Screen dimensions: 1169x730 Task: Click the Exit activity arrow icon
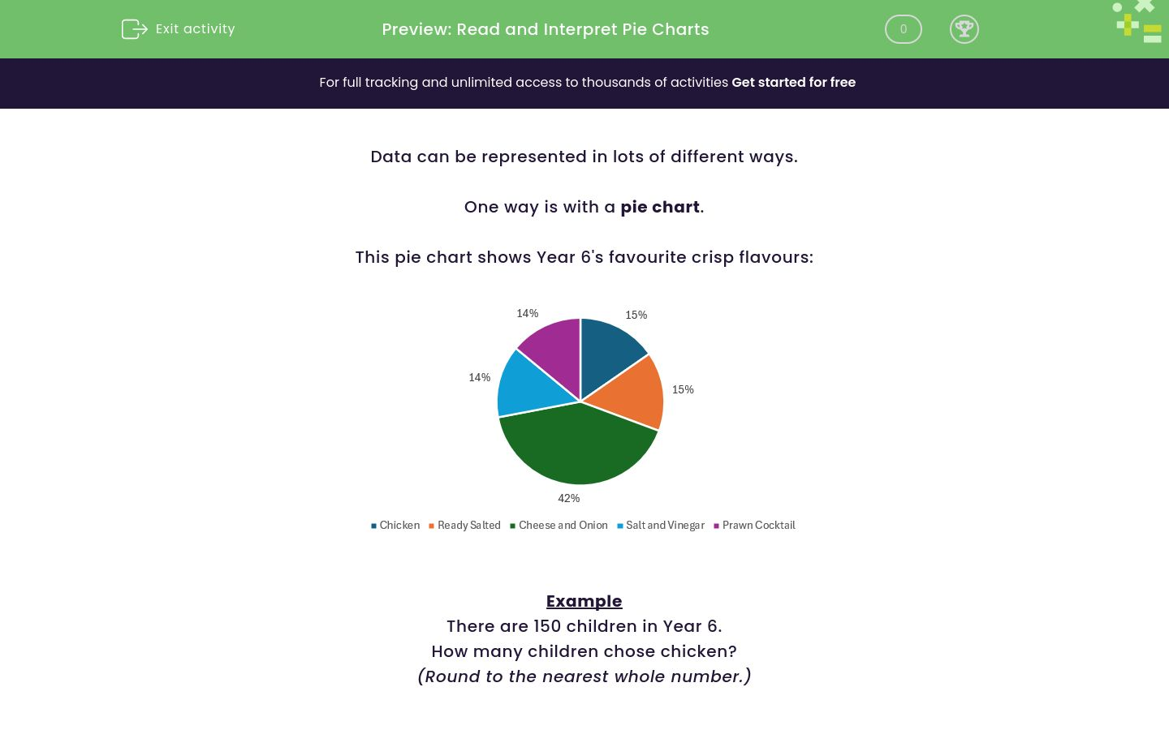point(135,29)
